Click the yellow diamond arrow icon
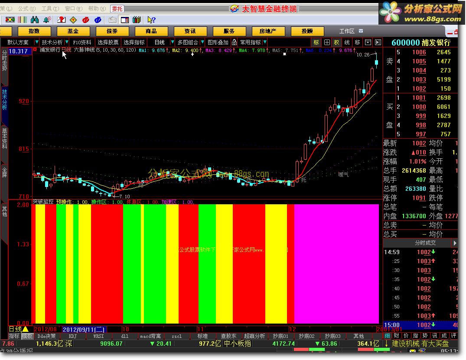The height and width of the screenshot is (360, 466). 73,20
